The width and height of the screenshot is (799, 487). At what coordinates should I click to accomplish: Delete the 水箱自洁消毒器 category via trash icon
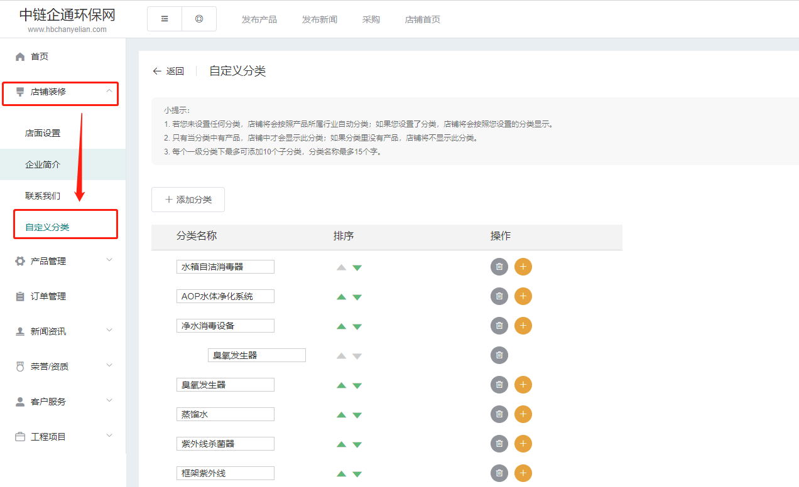(x=499, y=267)
